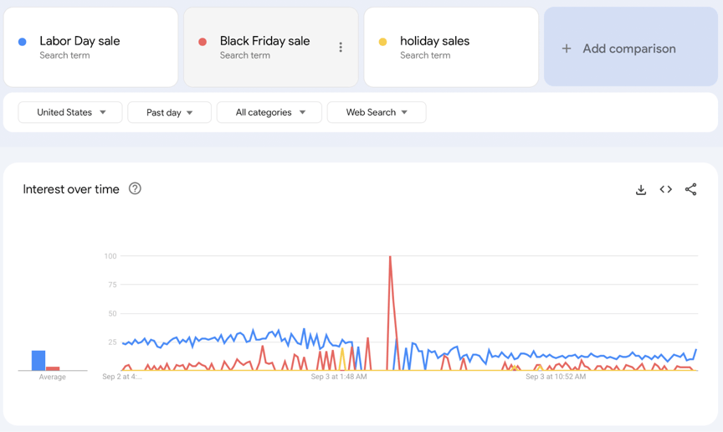Click the blue Average bar

pyautogui.click(x=38, y=360)
